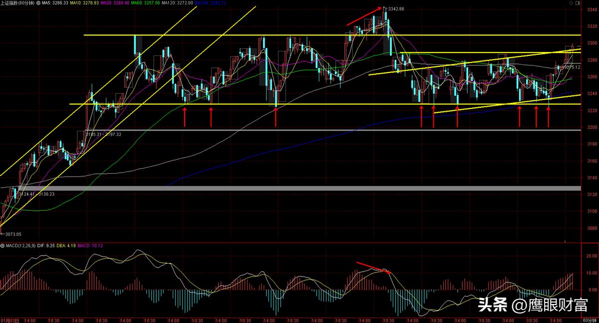Click the 20.00 MACD axis label
The height and width of the screenshot is (323, 599).
pos(593,256)
